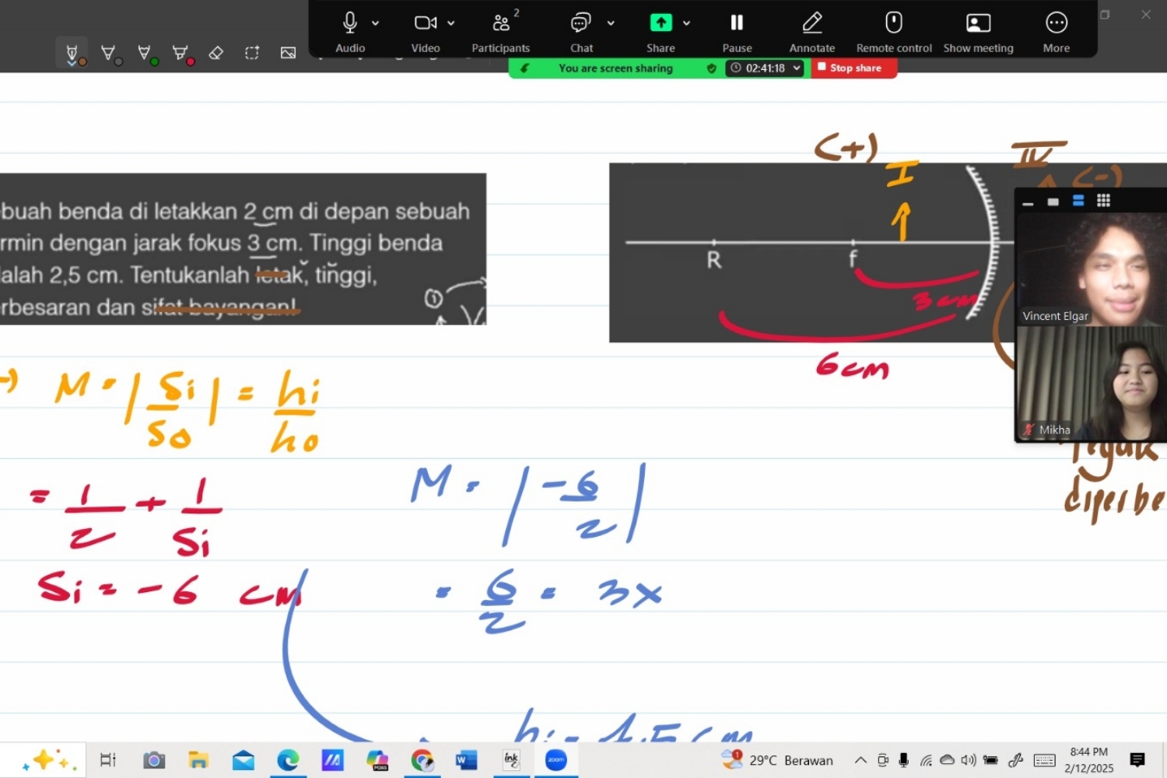Click Mikha's muted microphone indicator

click(x=1029, y=429)
